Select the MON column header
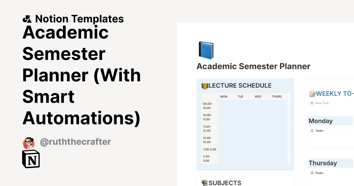The height and width of the screenshot is (186, 354). (x=224, y=96)
